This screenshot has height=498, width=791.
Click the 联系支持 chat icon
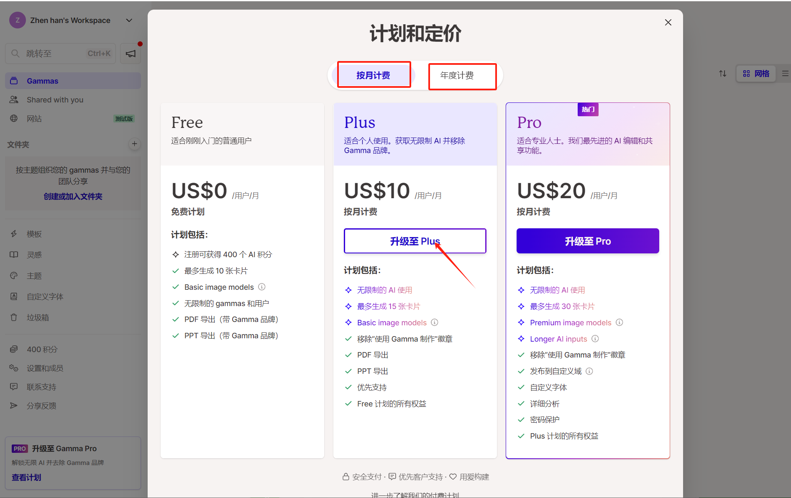click(x=14, y=386)
